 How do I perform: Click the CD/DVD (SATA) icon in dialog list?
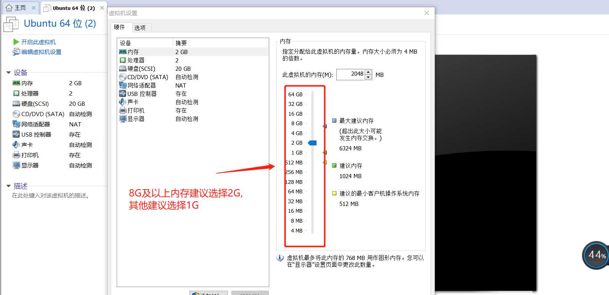pos(123,77)
